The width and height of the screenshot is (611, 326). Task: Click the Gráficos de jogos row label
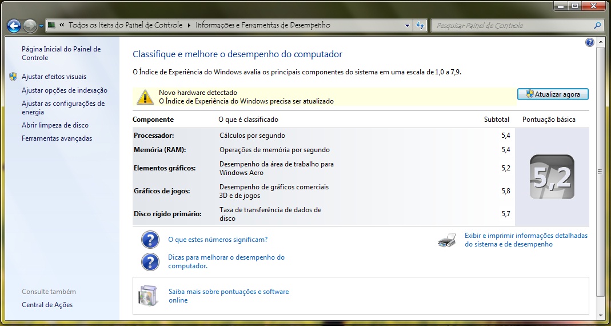[162, 191]
